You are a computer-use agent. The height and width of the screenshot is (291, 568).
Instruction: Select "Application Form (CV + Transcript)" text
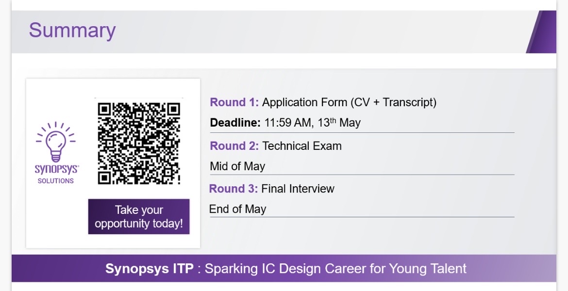coord(349,102)
